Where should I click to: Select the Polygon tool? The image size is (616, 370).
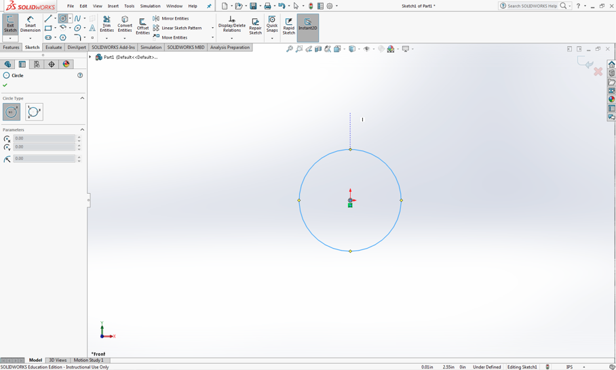click(x=63, y=38)
